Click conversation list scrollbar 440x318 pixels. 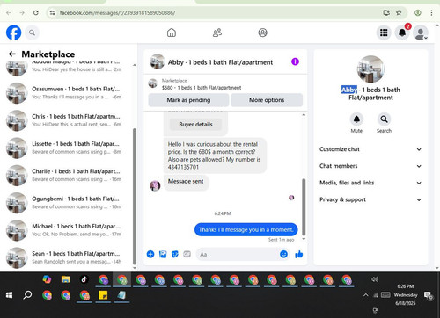point(135,196)
